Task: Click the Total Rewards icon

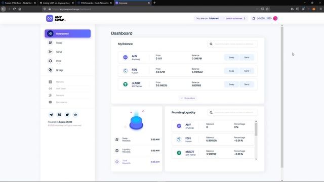Action: tap(117, 162)
